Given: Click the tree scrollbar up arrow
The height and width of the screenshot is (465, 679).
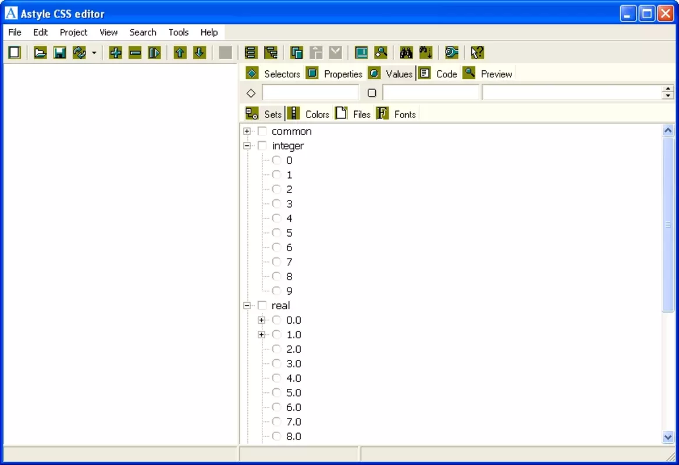Looking at the screenshot, I should click(x=668, y=130).
